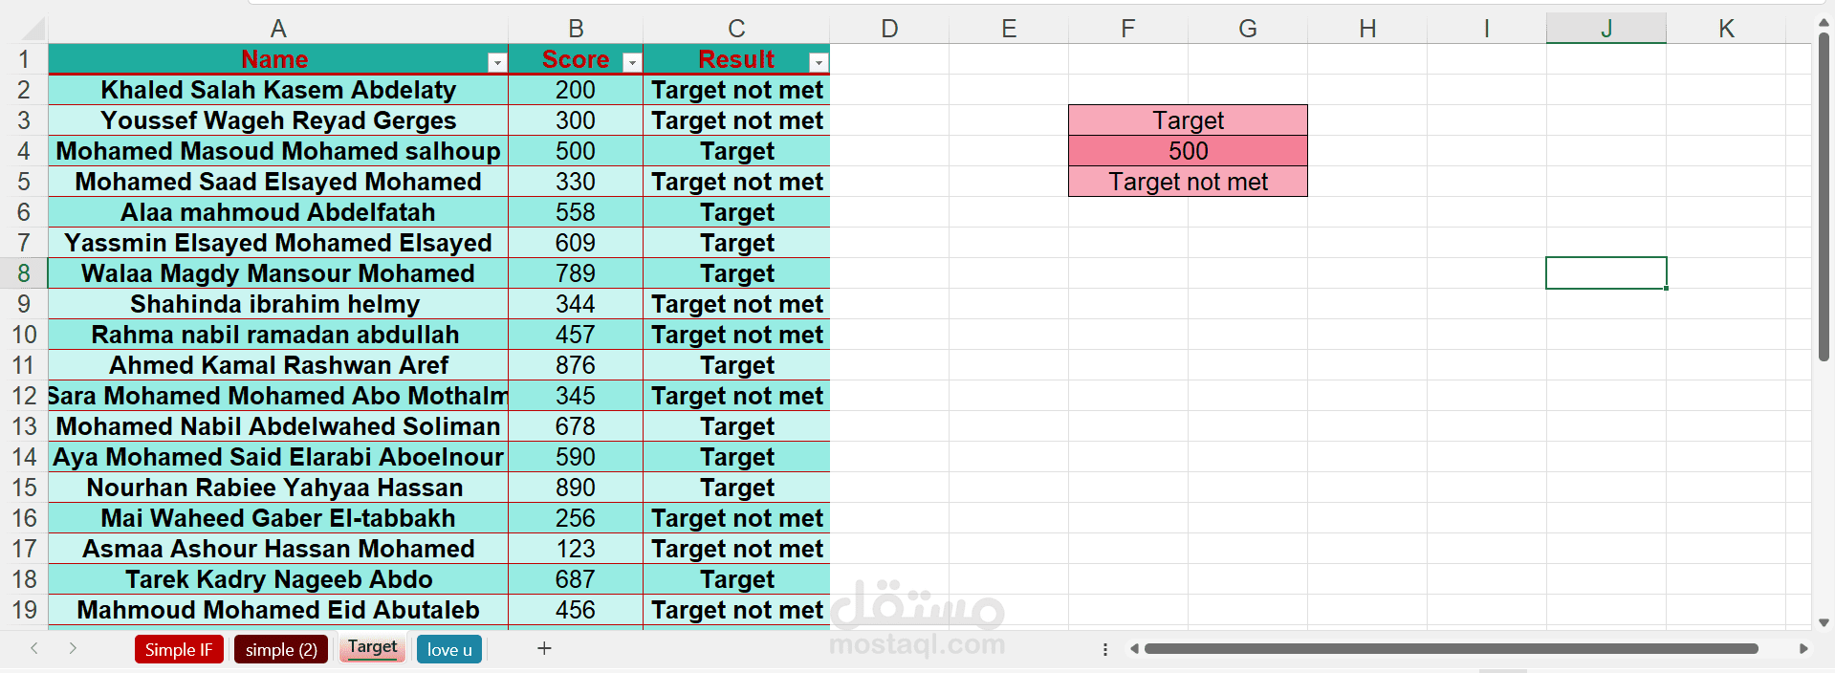Switch to the simple (2) sheet tab
Image resolution: width=1835 pixels, height=673 pixels.
coord(281,649)
